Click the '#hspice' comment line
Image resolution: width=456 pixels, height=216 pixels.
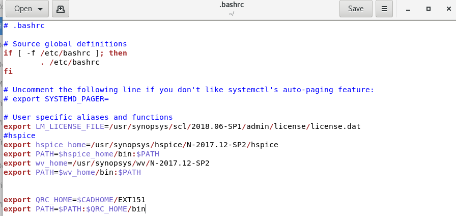point(19,136)
